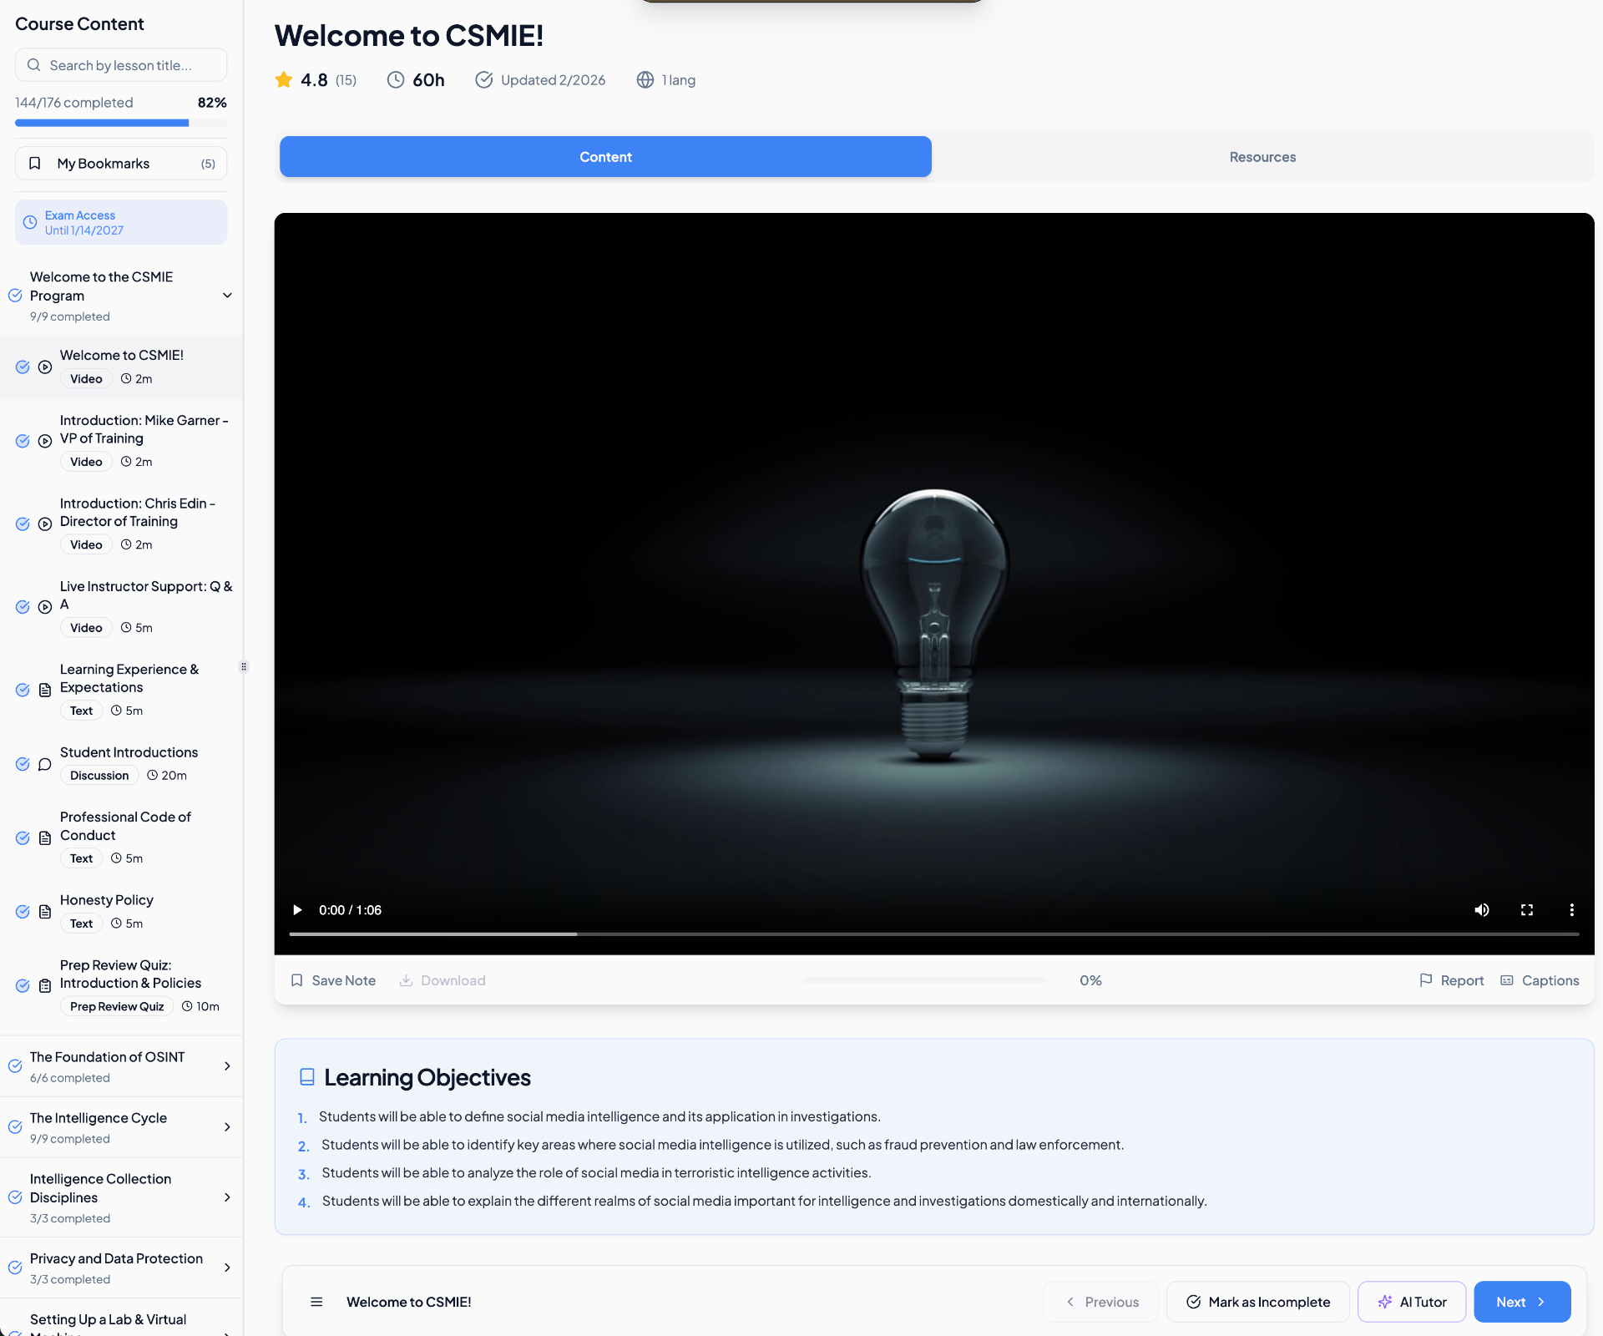Image resolution: width=1603 pixels, height=1336 pixels.
Task: Open My Bookmarks list
Action: coord(121,164)
